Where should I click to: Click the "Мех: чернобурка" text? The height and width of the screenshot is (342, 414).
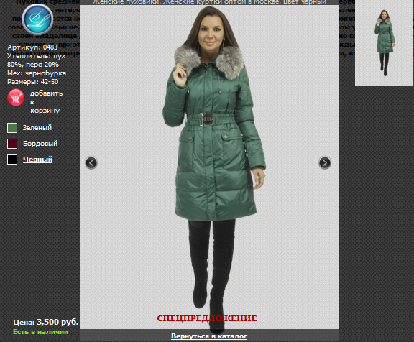(37, 73)
